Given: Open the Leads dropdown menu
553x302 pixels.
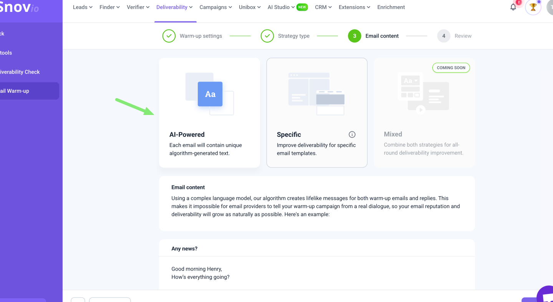Looking at the screenshot, I should tap(83, 7).
